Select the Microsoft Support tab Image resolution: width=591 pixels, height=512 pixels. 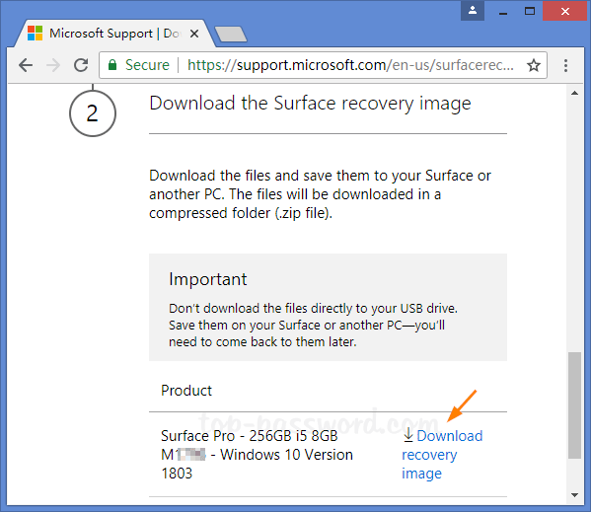pyautogui.click(x=114, y=34)
